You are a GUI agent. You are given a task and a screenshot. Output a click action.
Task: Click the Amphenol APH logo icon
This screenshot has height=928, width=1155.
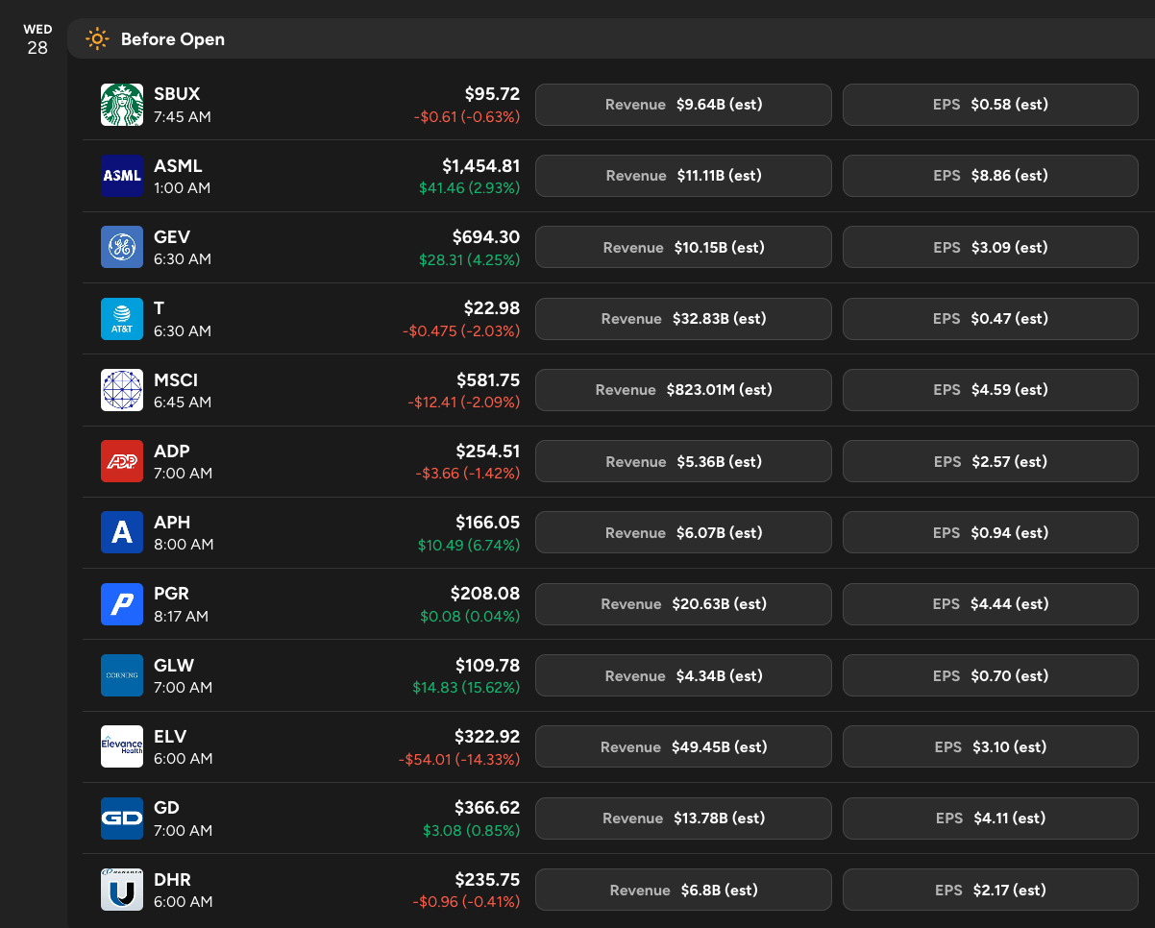[122, 532]
